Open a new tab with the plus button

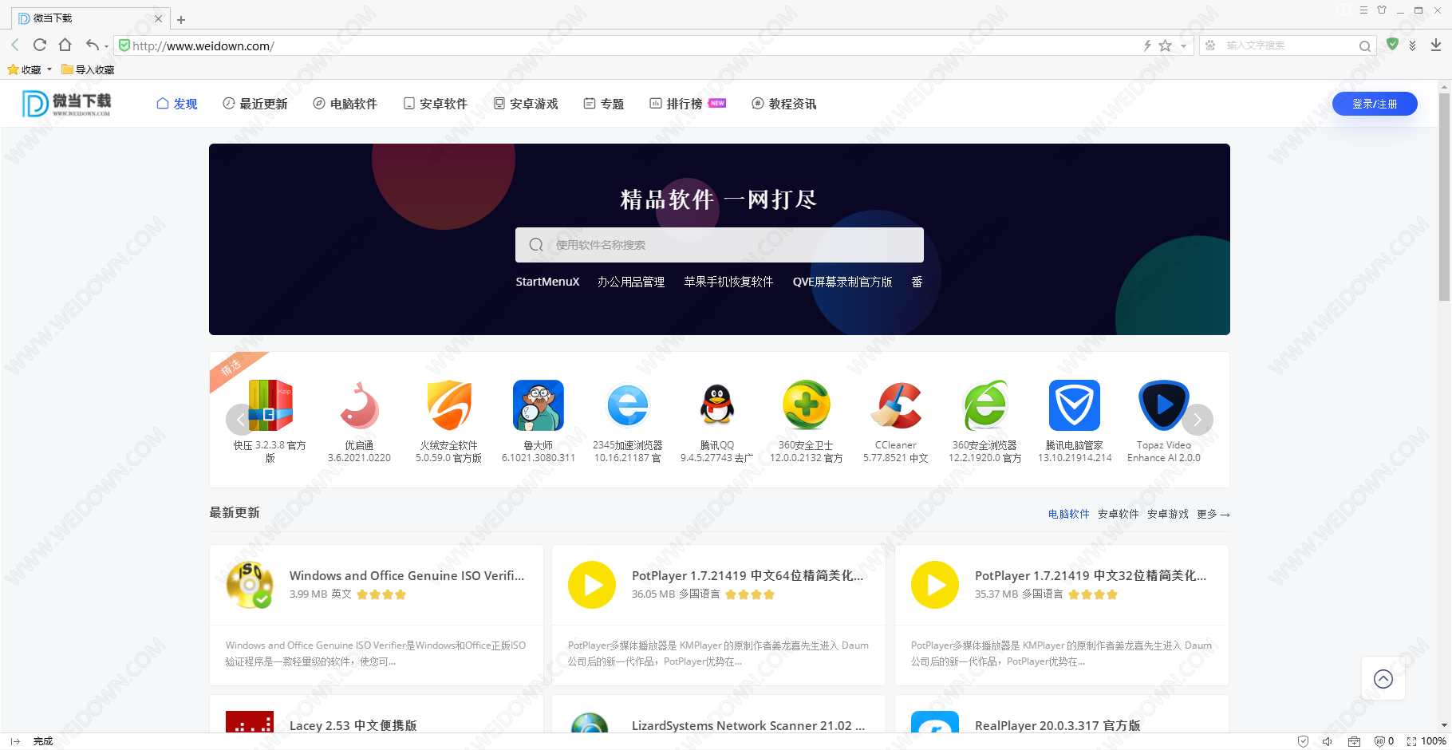181,19
